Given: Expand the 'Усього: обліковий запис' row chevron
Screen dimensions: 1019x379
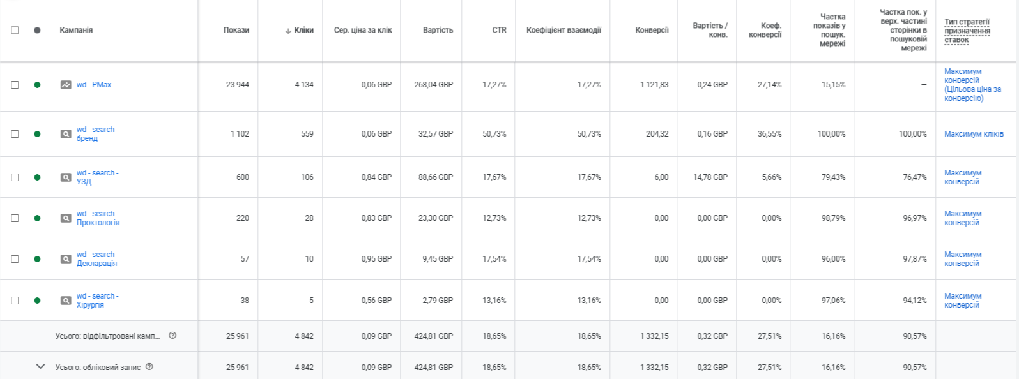Looking at the screenshot, I should 40,367.
